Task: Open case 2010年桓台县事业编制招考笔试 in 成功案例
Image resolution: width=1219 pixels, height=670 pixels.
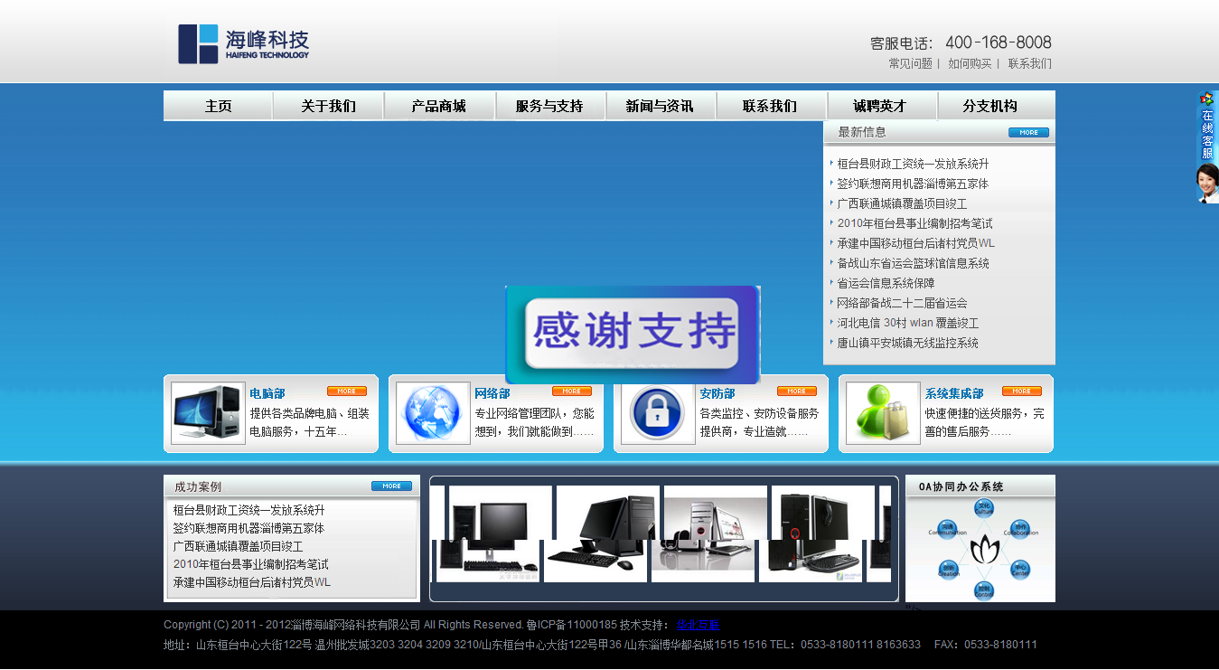Action: tap(251, 564)
